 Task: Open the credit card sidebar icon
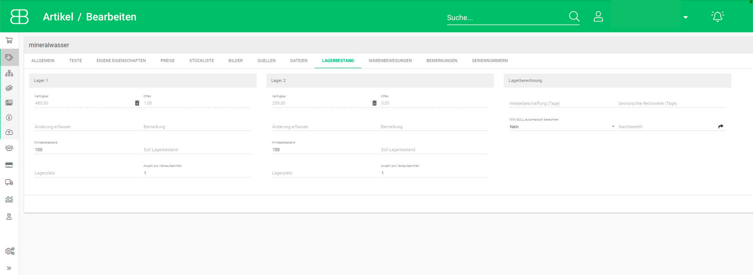click(9, 165)
